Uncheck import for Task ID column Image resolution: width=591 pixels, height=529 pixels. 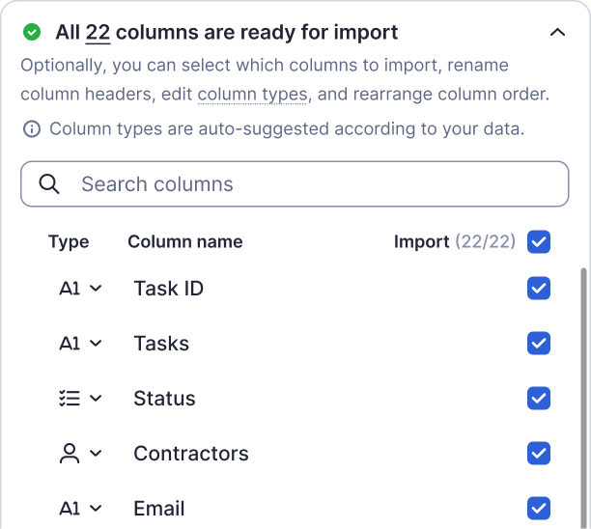[539, 289]
